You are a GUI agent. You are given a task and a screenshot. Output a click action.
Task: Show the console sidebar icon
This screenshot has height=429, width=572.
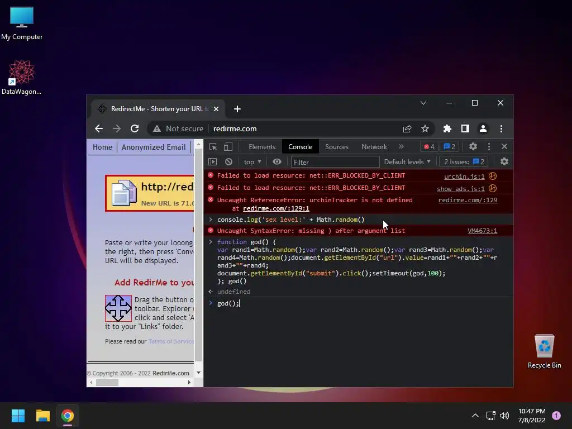(x=213, y=161)
